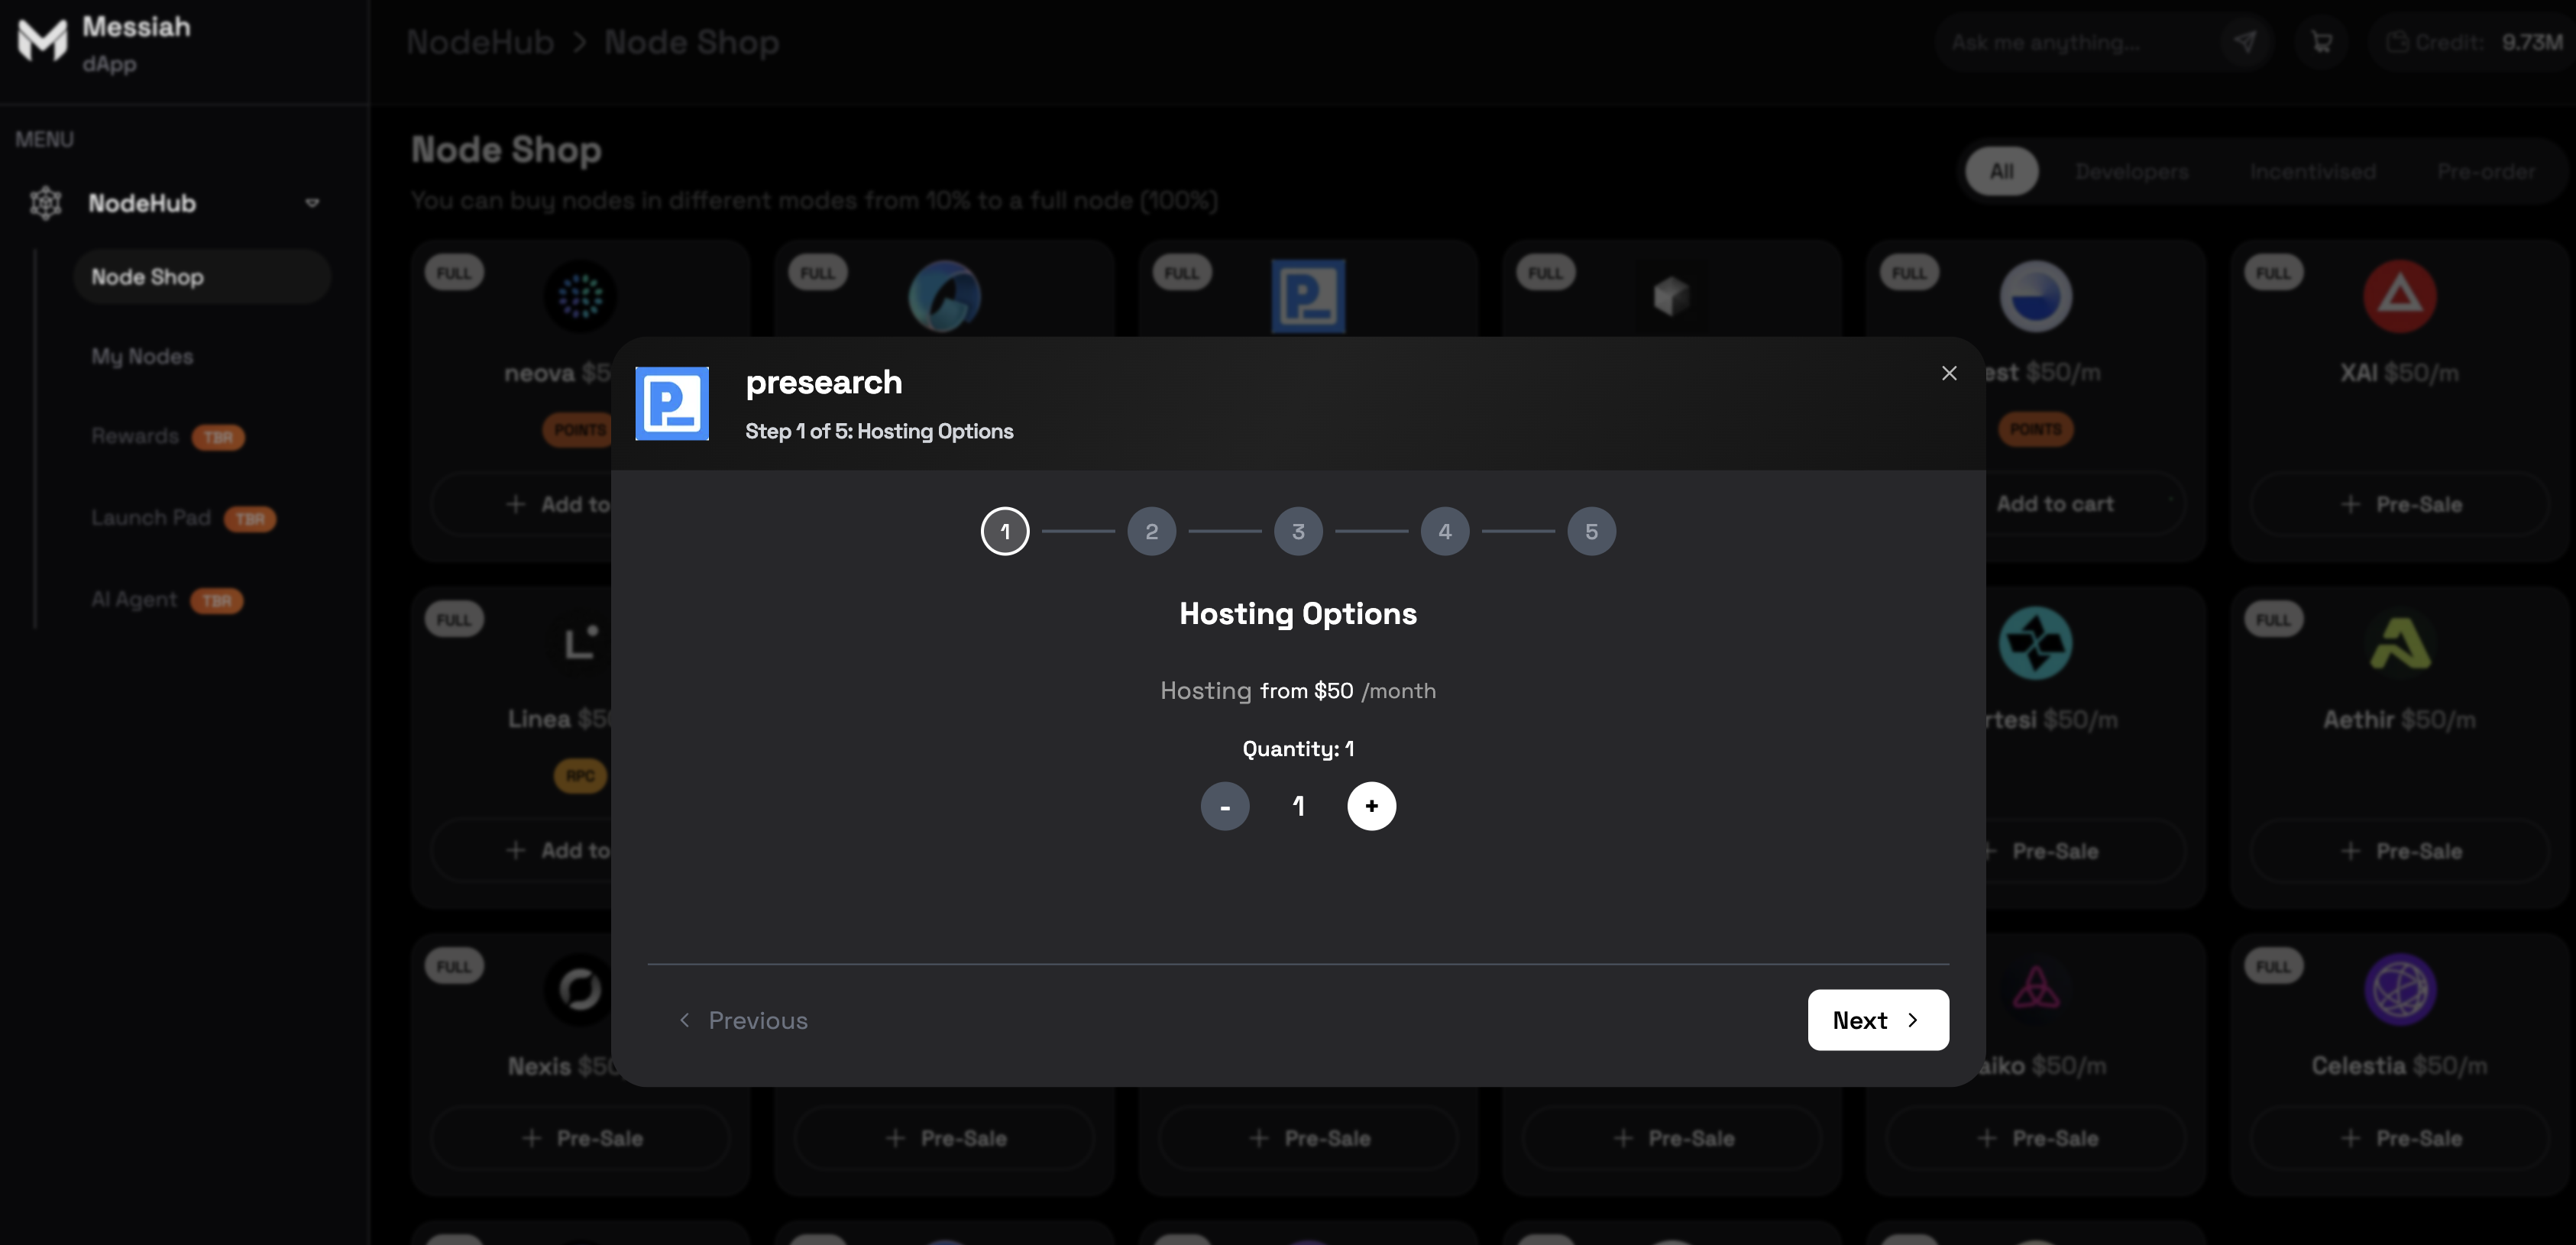Click the neova node logo

click(580, 296)
